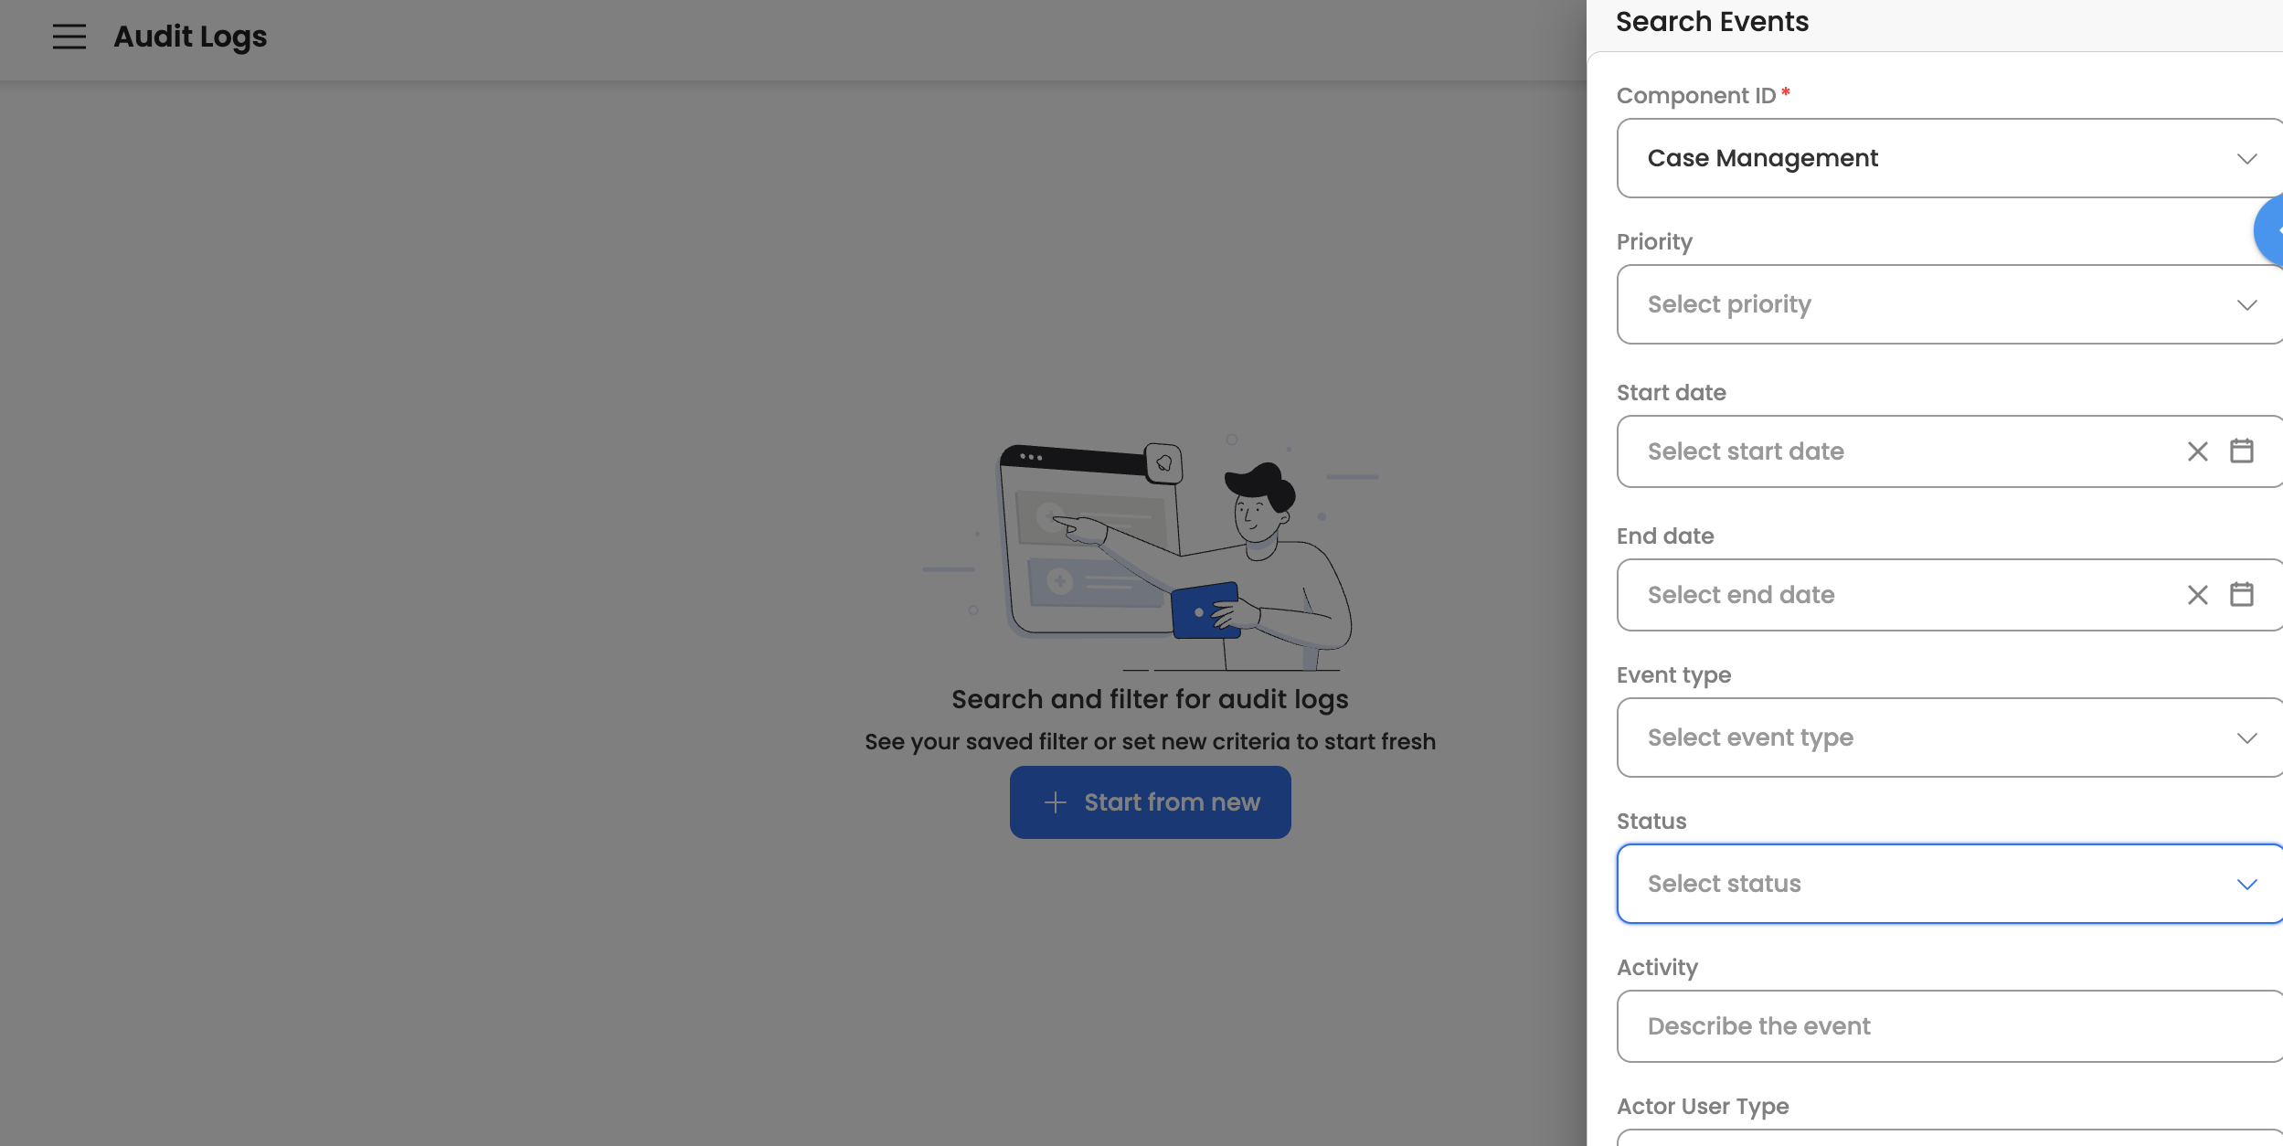Click the Priority dropdown chevron arrow
This screenshot has height=1146, width=2283.
(2246, 305)
